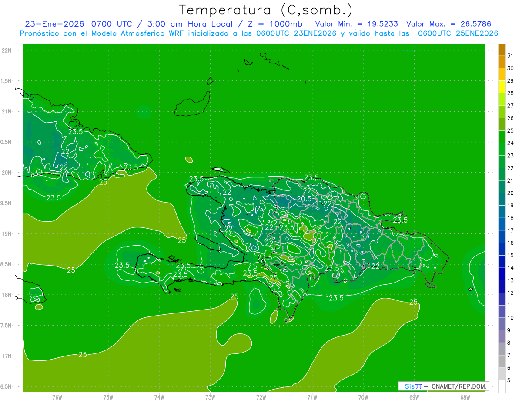Click the "17N" latitude axis label
The image size is (522, 403).
coord(7,356)
